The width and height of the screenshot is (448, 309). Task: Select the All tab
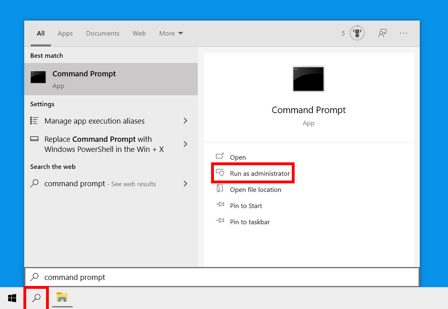point(41,34)
